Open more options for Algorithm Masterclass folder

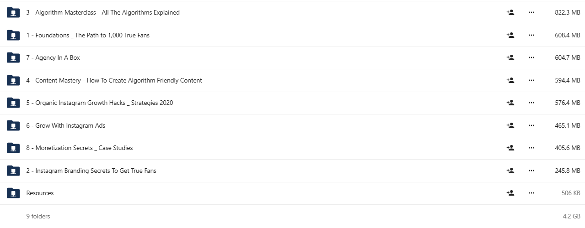pos(531,12)
